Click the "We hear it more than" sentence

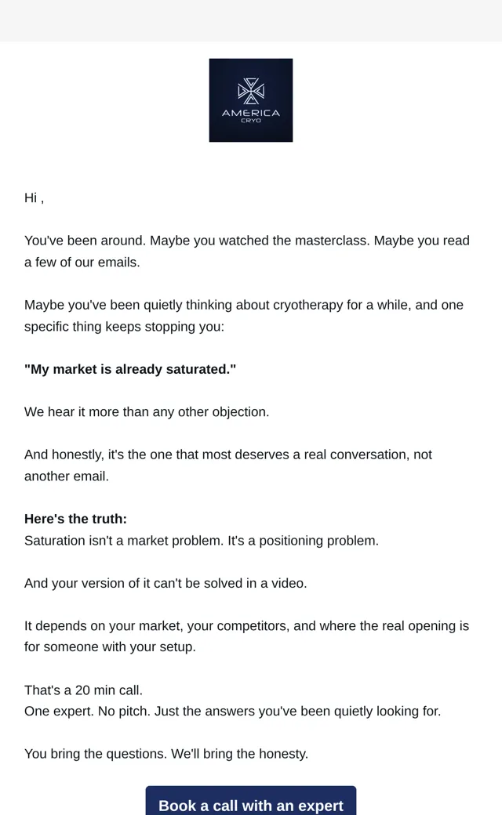point(147,412)
